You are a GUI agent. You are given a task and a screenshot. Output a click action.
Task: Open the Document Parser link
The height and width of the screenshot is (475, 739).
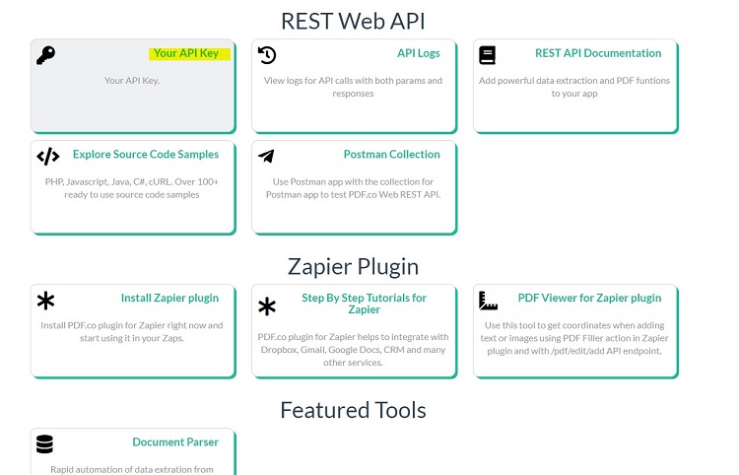[175, 442]
